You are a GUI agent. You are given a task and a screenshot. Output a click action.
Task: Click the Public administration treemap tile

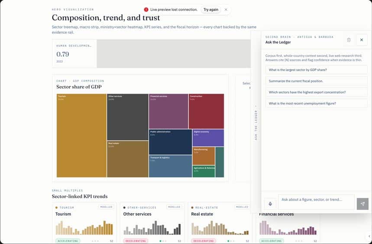[x=170, y=142]
